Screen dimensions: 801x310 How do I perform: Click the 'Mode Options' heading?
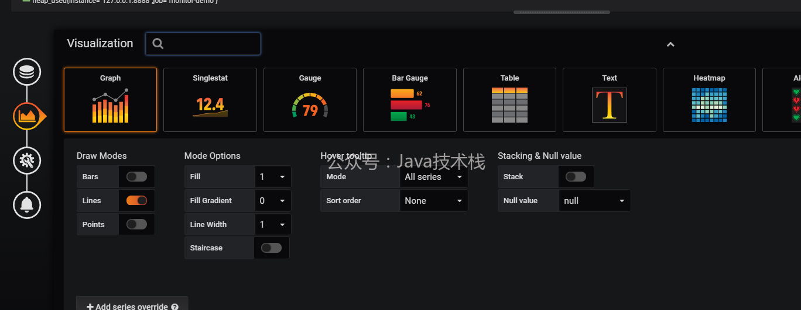tap(212, 156)
